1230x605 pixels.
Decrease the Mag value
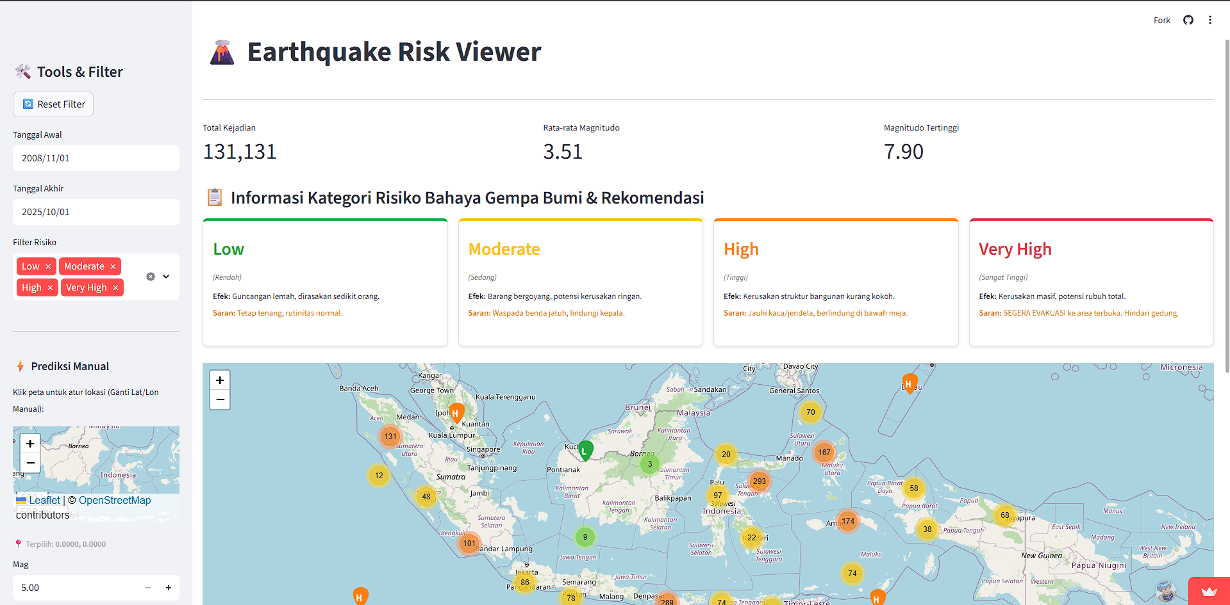[x=148, y=588]
